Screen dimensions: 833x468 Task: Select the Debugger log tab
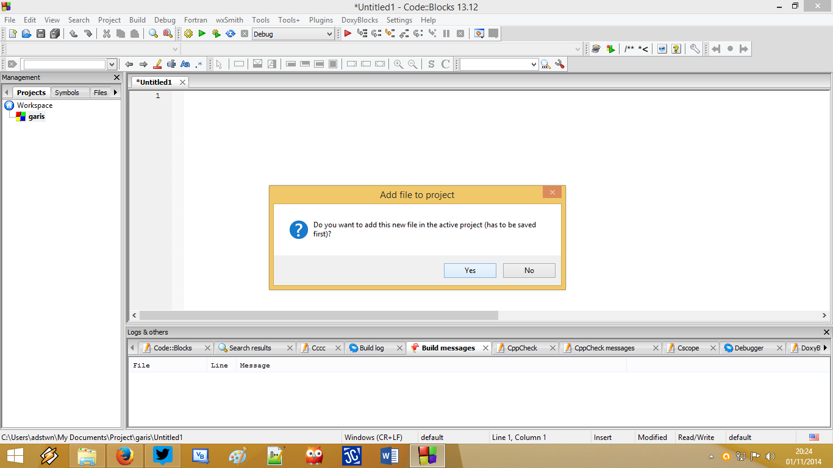749,348
